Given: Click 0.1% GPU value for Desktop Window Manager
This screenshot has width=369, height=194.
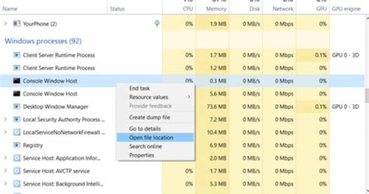Looking at the screenshot, I should tap(321, 107).
